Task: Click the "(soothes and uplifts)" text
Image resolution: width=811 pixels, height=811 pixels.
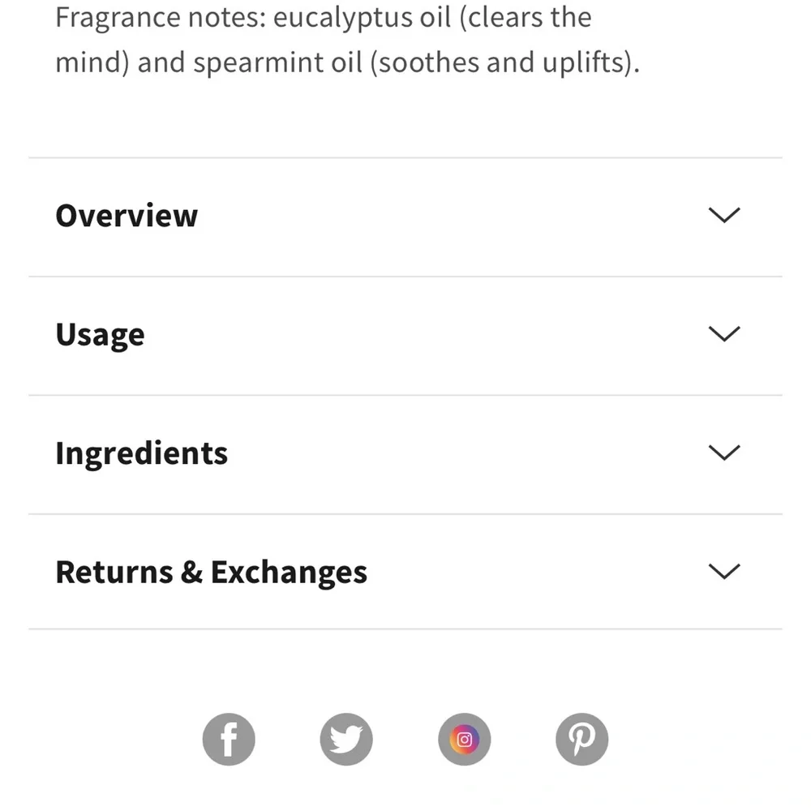Action: [x=504, y=63]
